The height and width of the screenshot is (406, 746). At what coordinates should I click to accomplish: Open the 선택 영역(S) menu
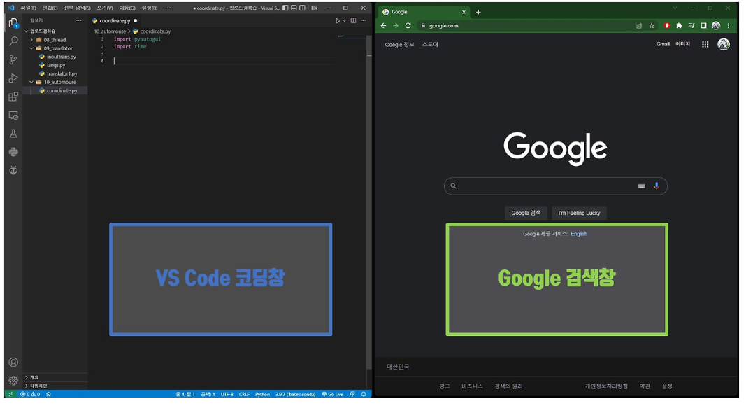[x=77, y=8]
